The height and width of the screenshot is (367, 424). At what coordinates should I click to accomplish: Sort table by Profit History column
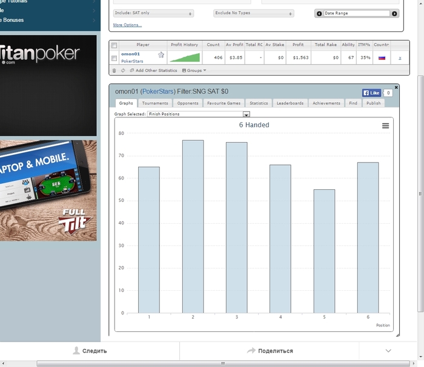point(184,45)
